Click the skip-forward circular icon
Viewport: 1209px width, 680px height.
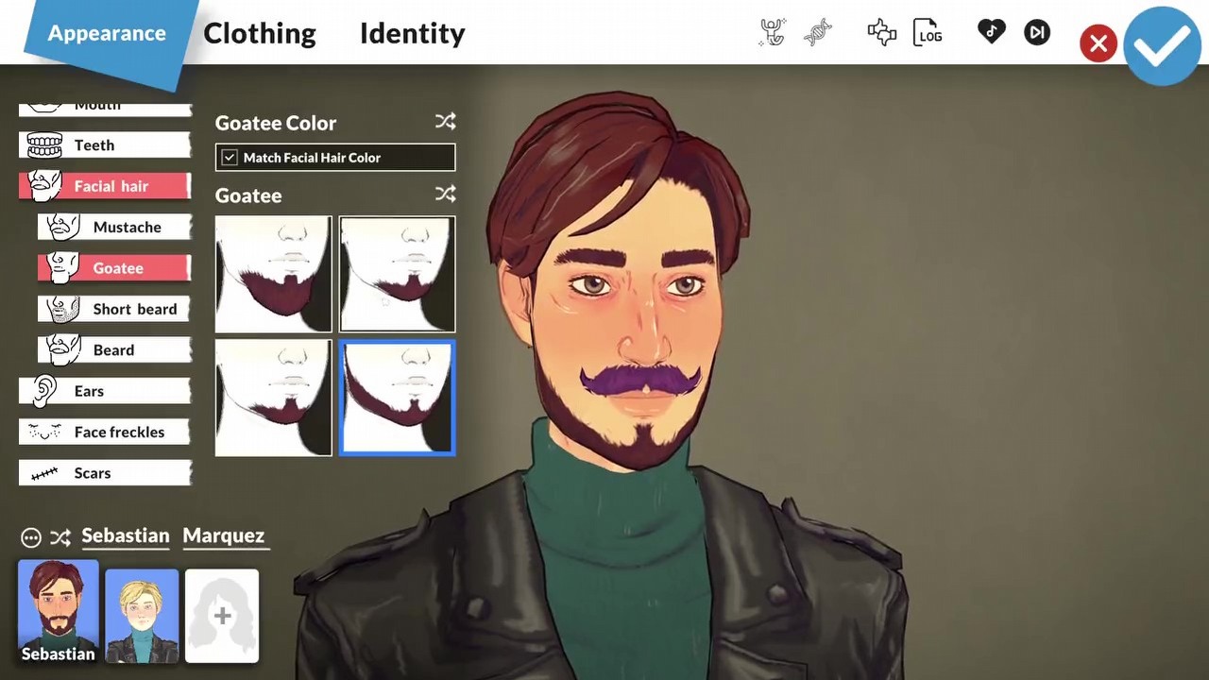1036,32
